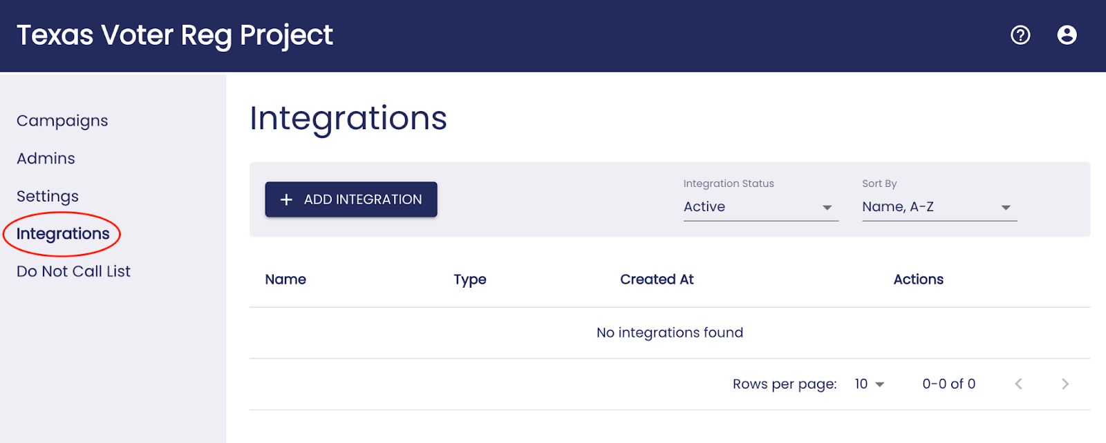Go to the previous page arrow
This screenshot has width=1106, height=443.
tap(1018, 384)
